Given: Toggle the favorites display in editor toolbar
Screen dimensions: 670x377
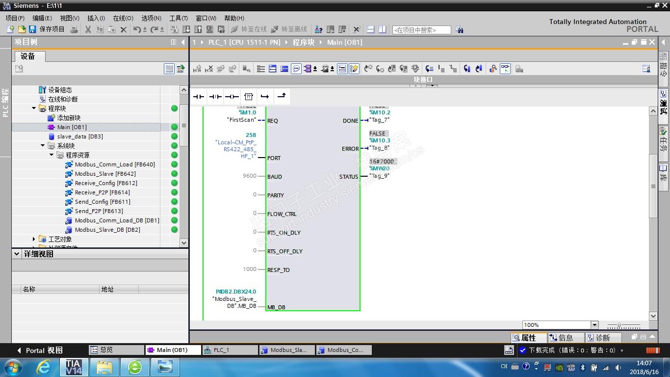Looking at the screenshot, I should tap(354, 69).
